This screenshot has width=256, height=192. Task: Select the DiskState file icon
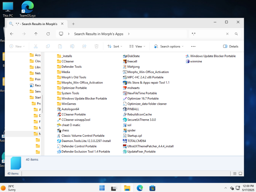(x=125, y=56)
